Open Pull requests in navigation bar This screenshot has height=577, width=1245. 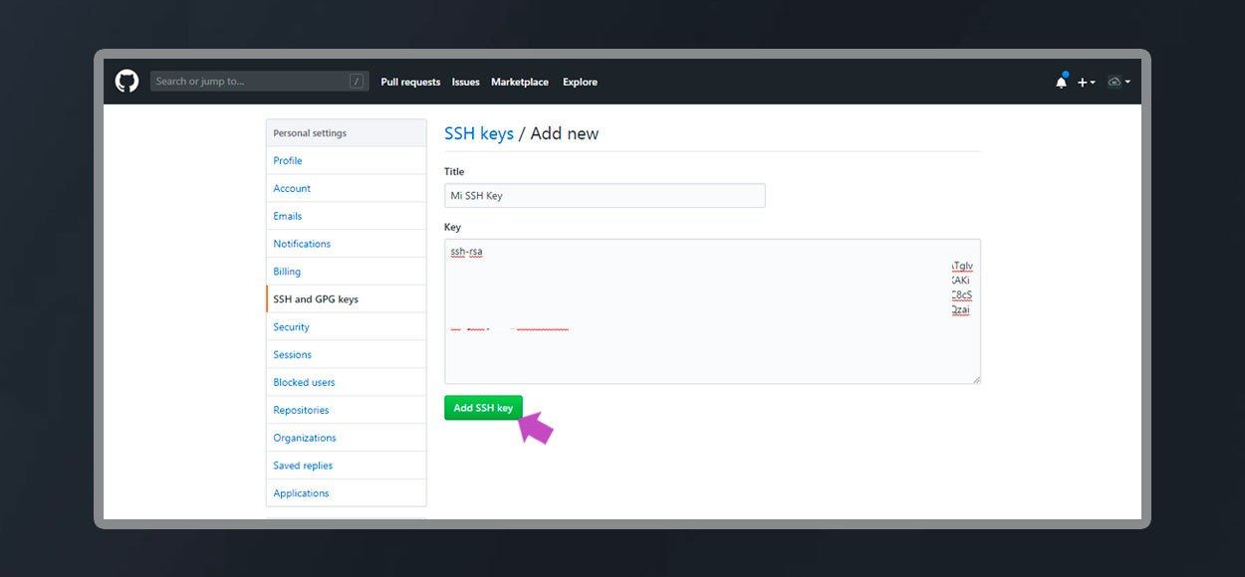410,83
